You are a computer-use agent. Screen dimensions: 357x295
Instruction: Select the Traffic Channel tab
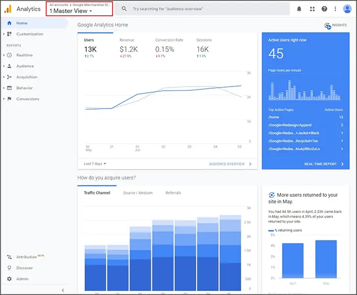[x=97, y=193]
